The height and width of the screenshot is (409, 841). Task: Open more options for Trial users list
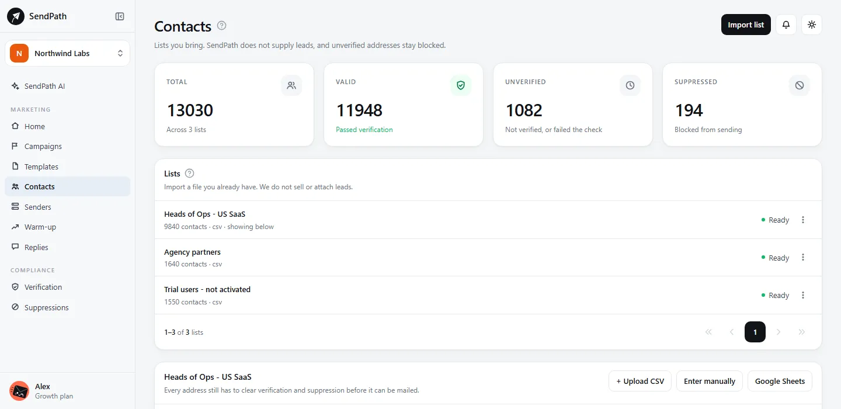tap(803, 295)
